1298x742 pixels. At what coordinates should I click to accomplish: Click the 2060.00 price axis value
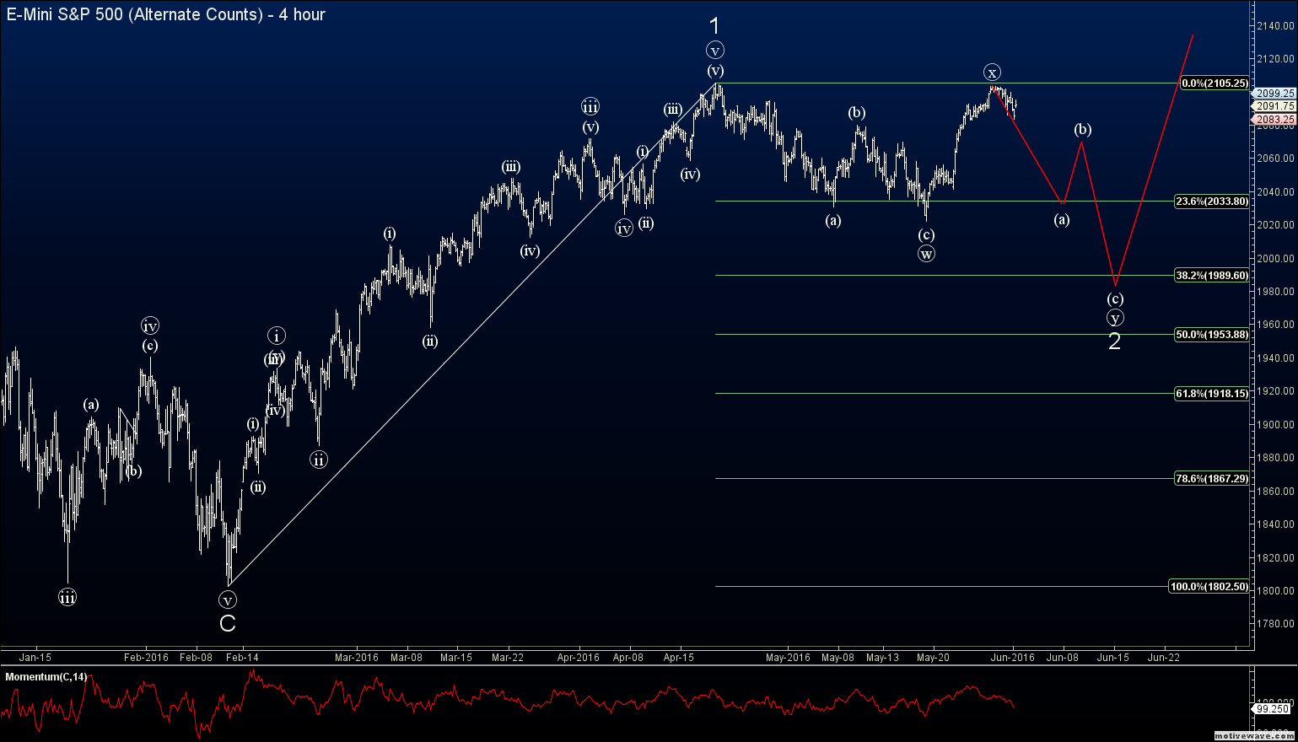tap(1275, 159)
